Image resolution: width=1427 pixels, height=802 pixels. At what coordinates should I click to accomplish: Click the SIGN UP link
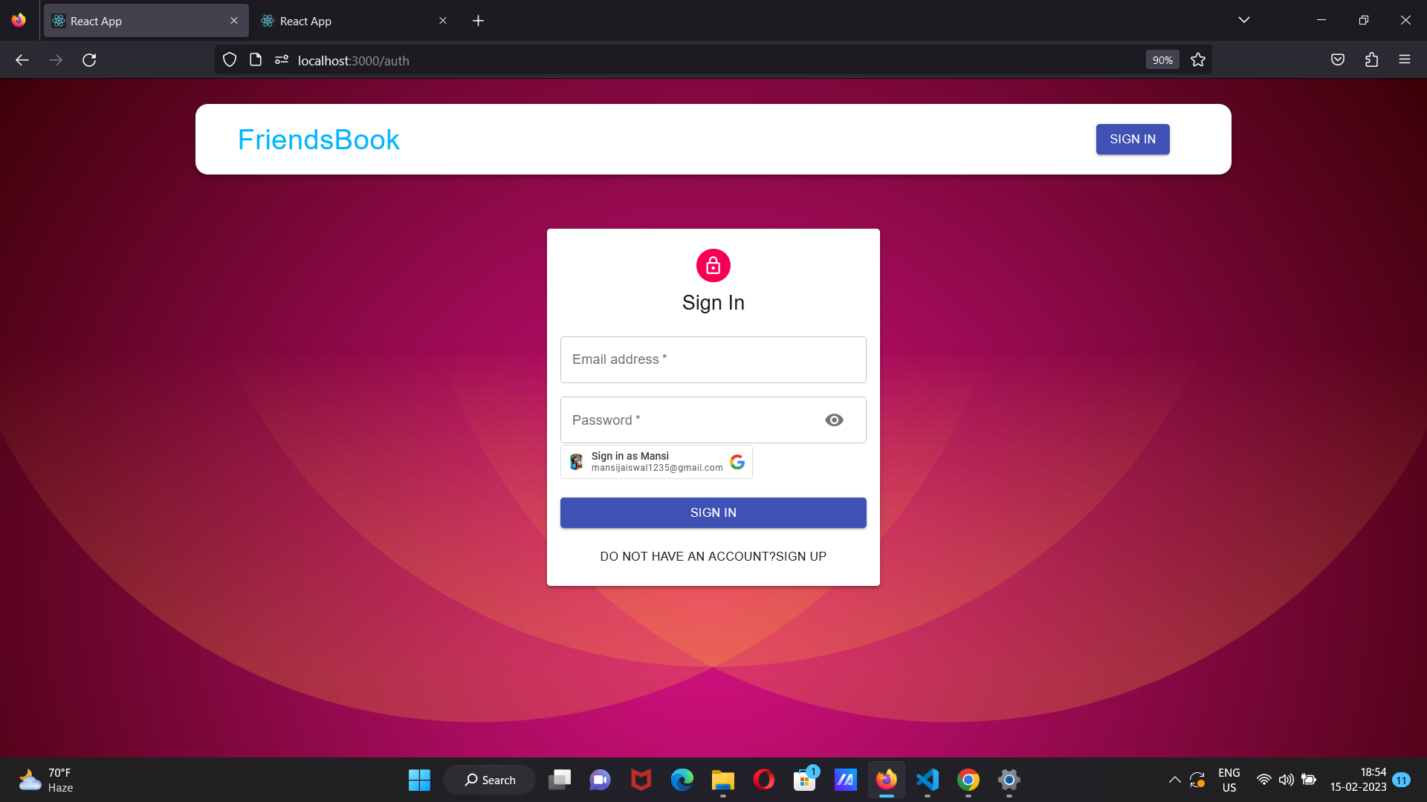(800, 555)
